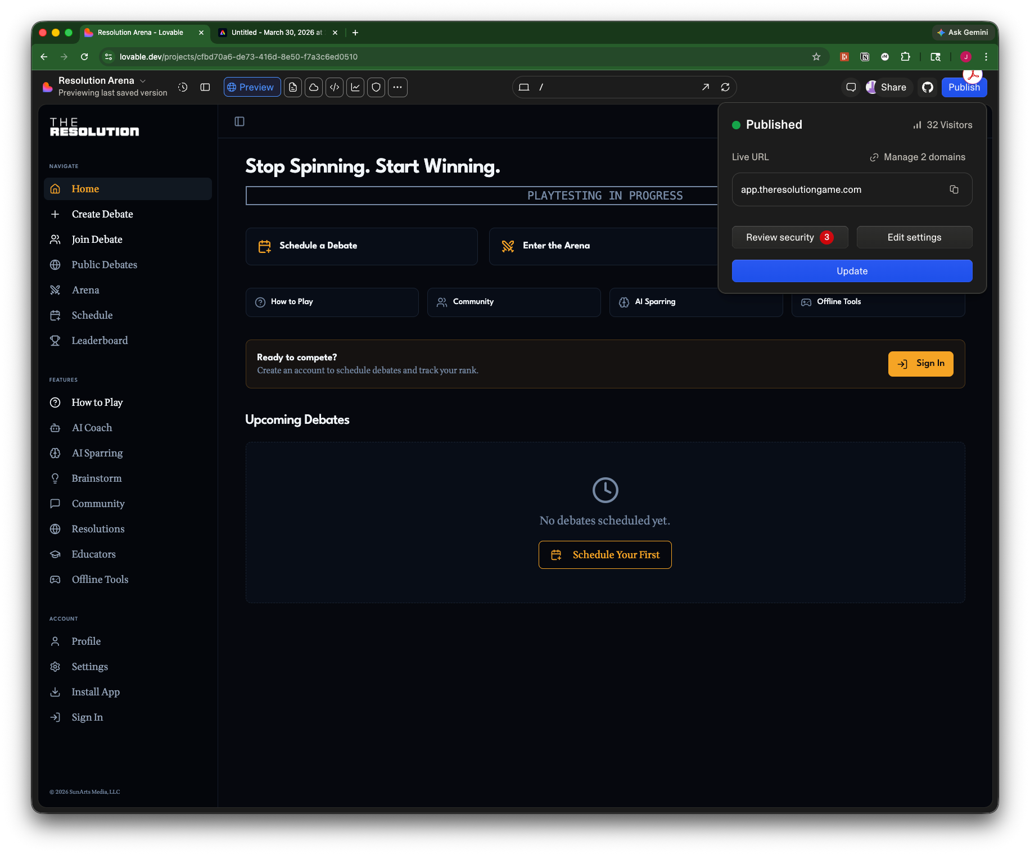Switch to the Untitled March 30 browser tab

click(277, 33)
